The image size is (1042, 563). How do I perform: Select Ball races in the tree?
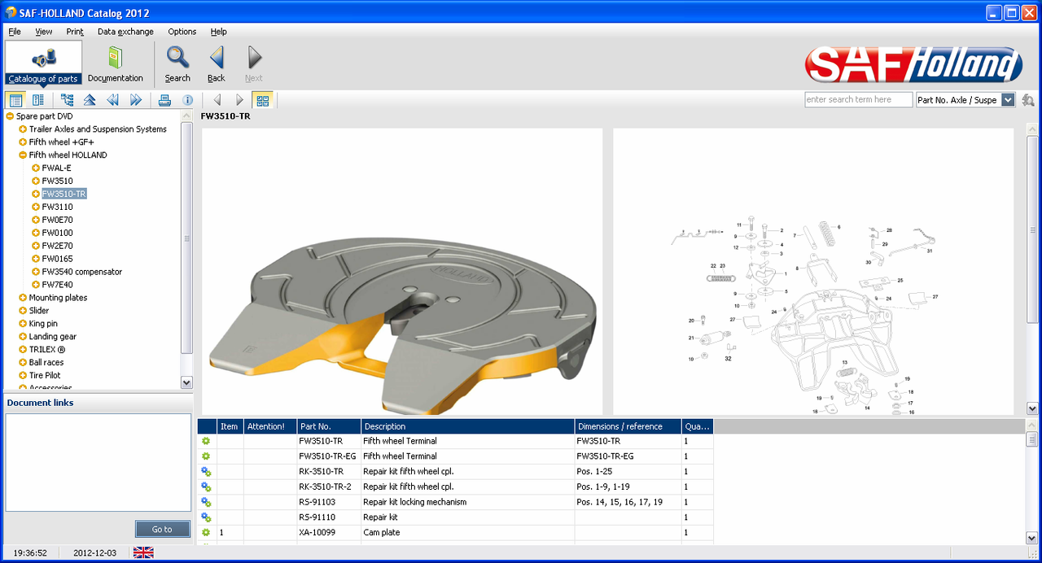(x=46, y=363)
